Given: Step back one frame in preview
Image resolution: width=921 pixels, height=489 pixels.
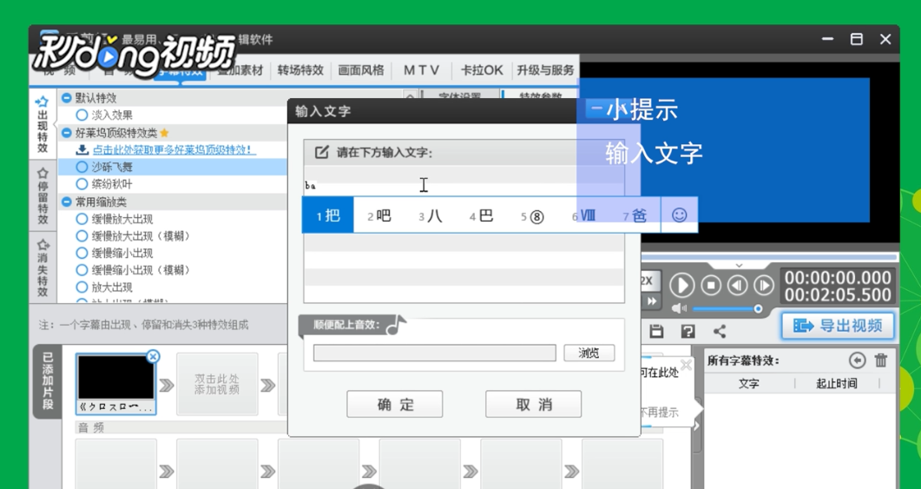Looking at the screenshot, I should tap(737, 286).
